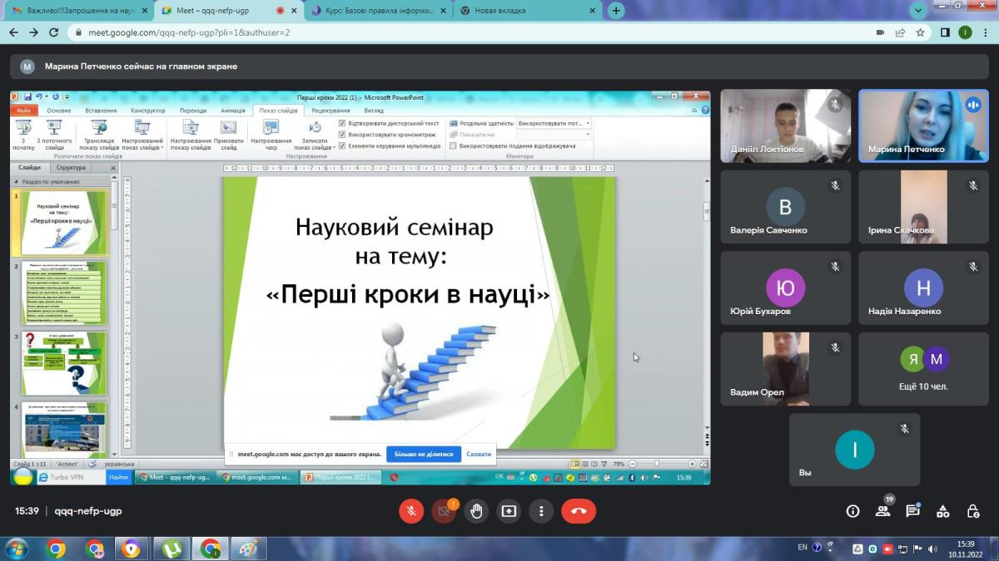The image size is (999, 561).
Task: Click the present now screen-share button
Action: pyautogui.click(x=509, y=511)
